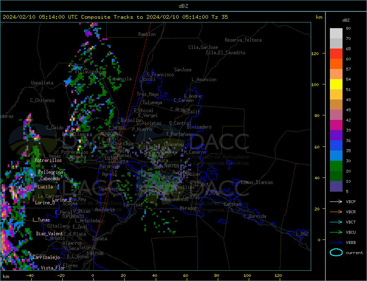Viewport: 367px width, 281px height.
Task: Click the '57' dBZ legend value
Action: (x=348, y=69)
